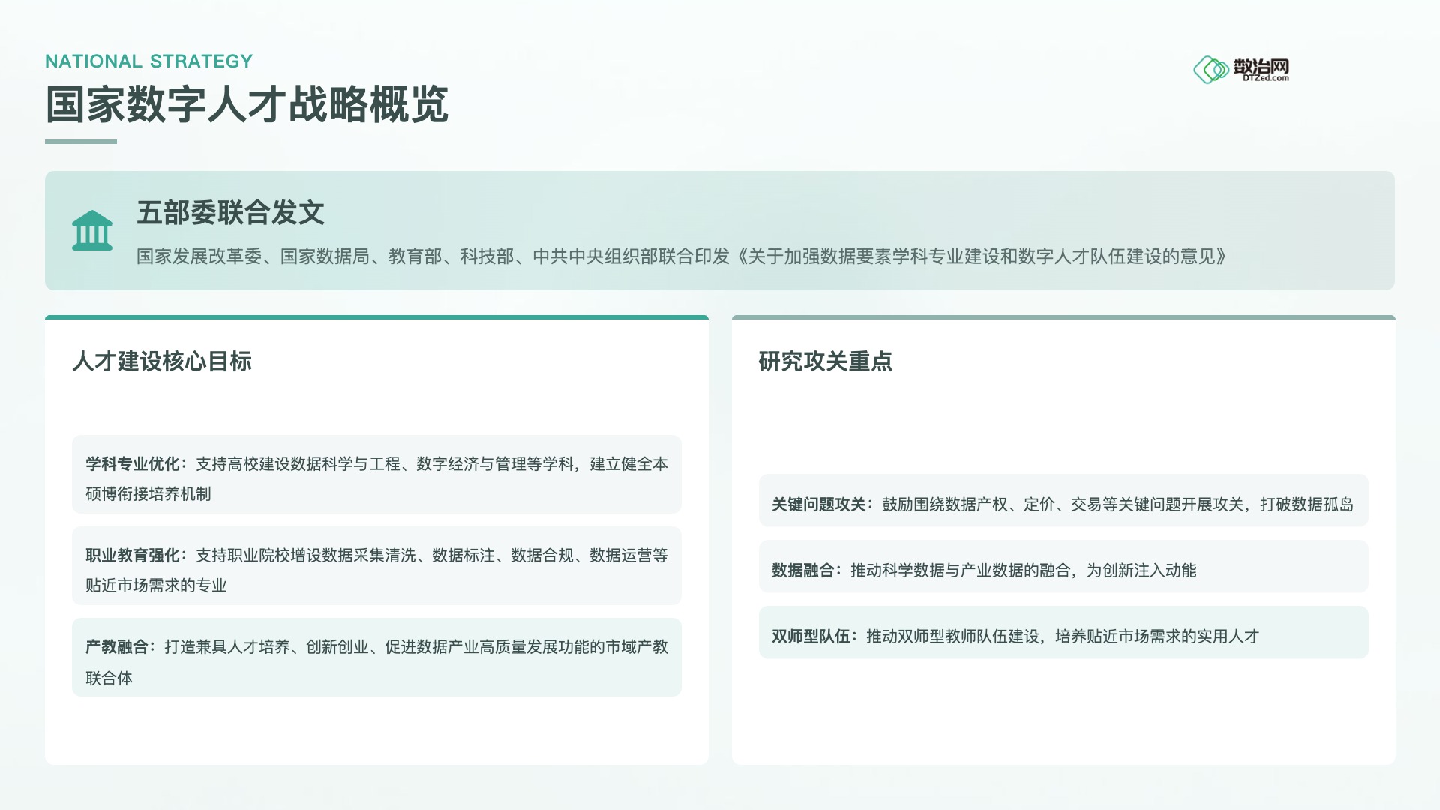Viewport: 1440px width, 810px height.
Task: Click the 数据融合 item box
Action: [1063, 567]
